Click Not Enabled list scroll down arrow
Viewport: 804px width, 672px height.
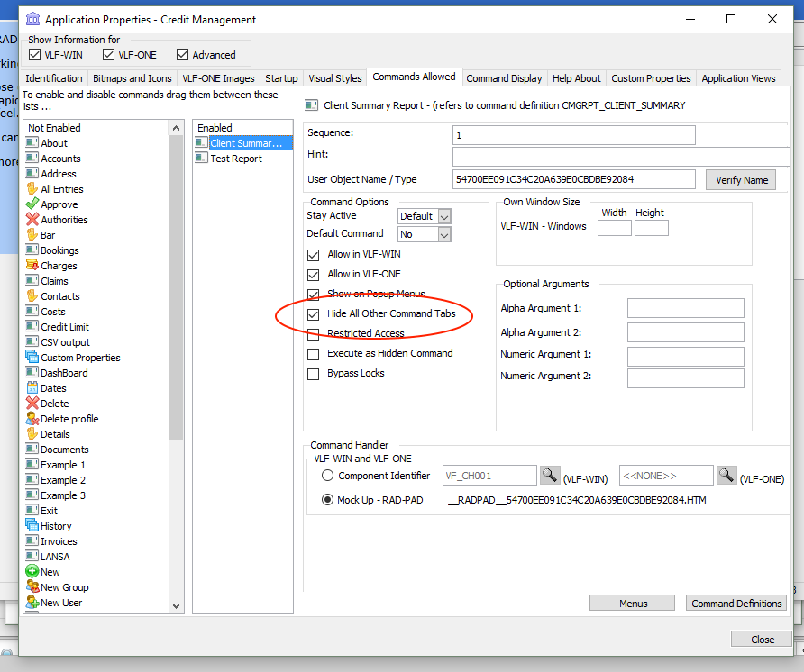176,606
